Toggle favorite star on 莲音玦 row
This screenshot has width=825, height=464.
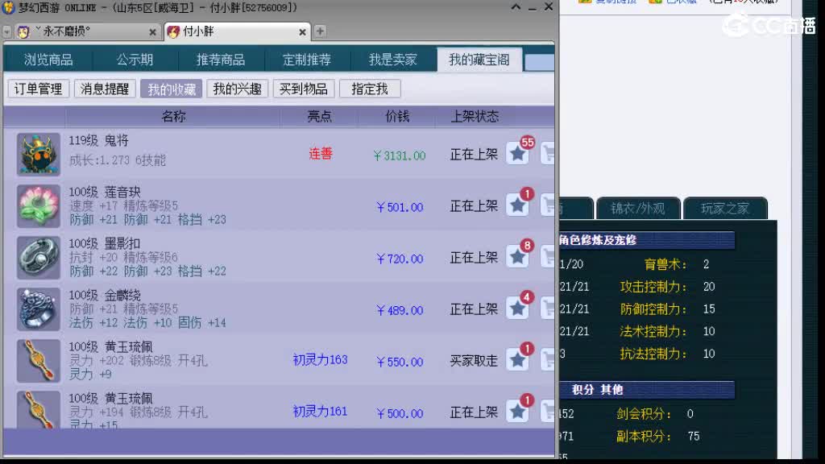(518, 205)
